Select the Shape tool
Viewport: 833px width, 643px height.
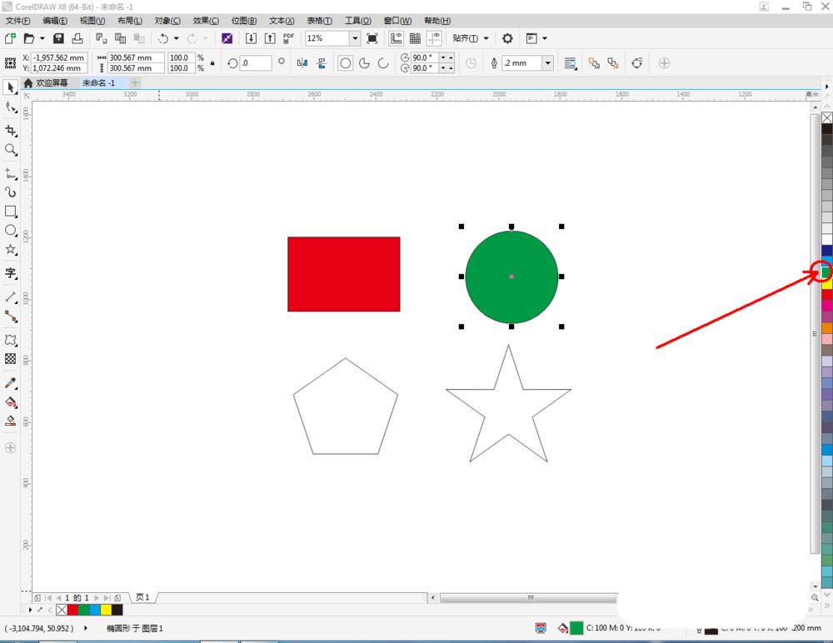click(11, 107)
